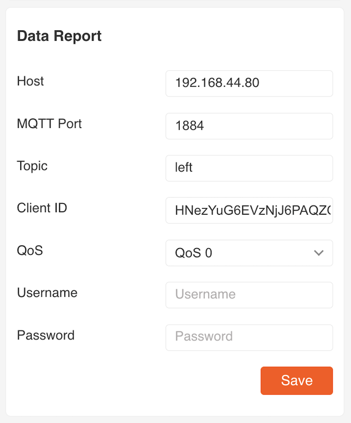Focus the Client ID text box
This screenshot has height=423, width=351.
coord(249,210)
